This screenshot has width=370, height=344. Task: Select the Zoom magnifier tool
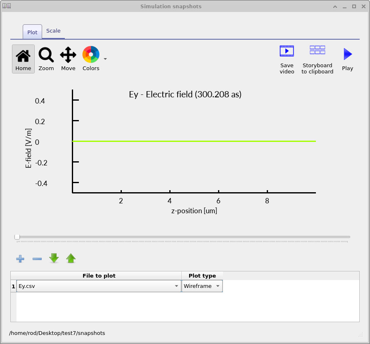(46, 59)
